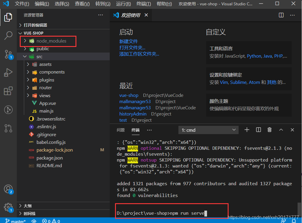
Task: Close the terminal panel
Action: (x=292, y=130)
